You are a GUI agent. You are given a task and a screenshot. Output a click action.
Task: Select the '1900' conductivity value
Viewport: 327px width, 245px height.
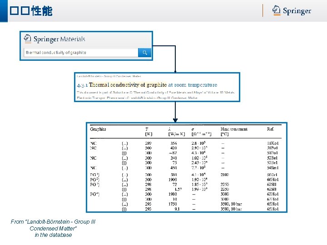click(x=173, y=180)
